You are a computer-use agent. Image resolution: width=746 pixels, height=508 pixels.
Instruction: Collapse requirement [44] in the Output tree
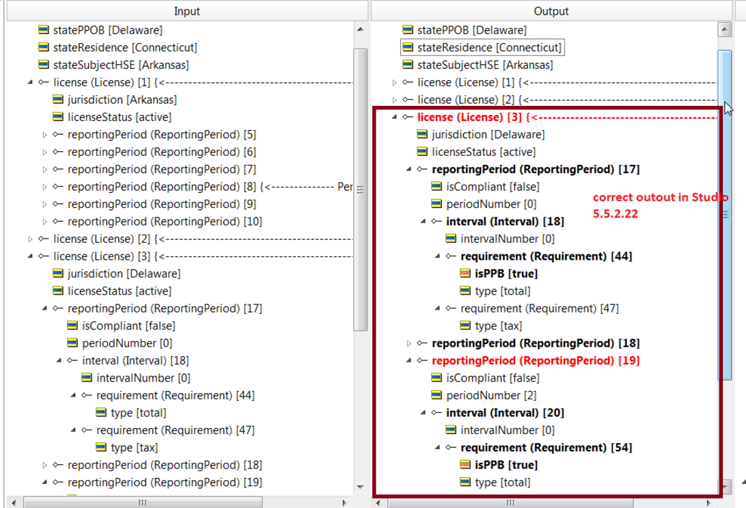tap(437, 256)
